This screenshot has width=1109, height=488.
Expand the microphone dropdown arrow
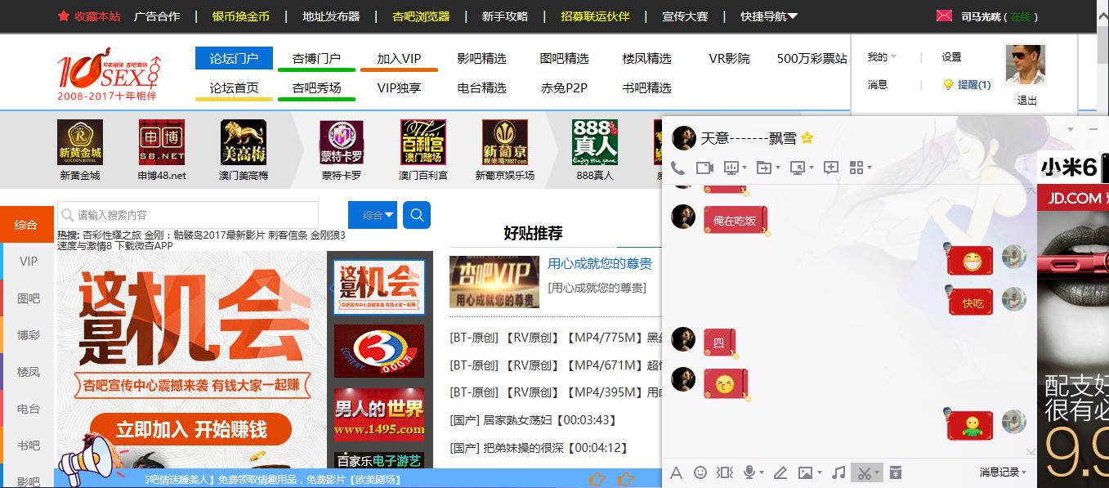point(762,473)
